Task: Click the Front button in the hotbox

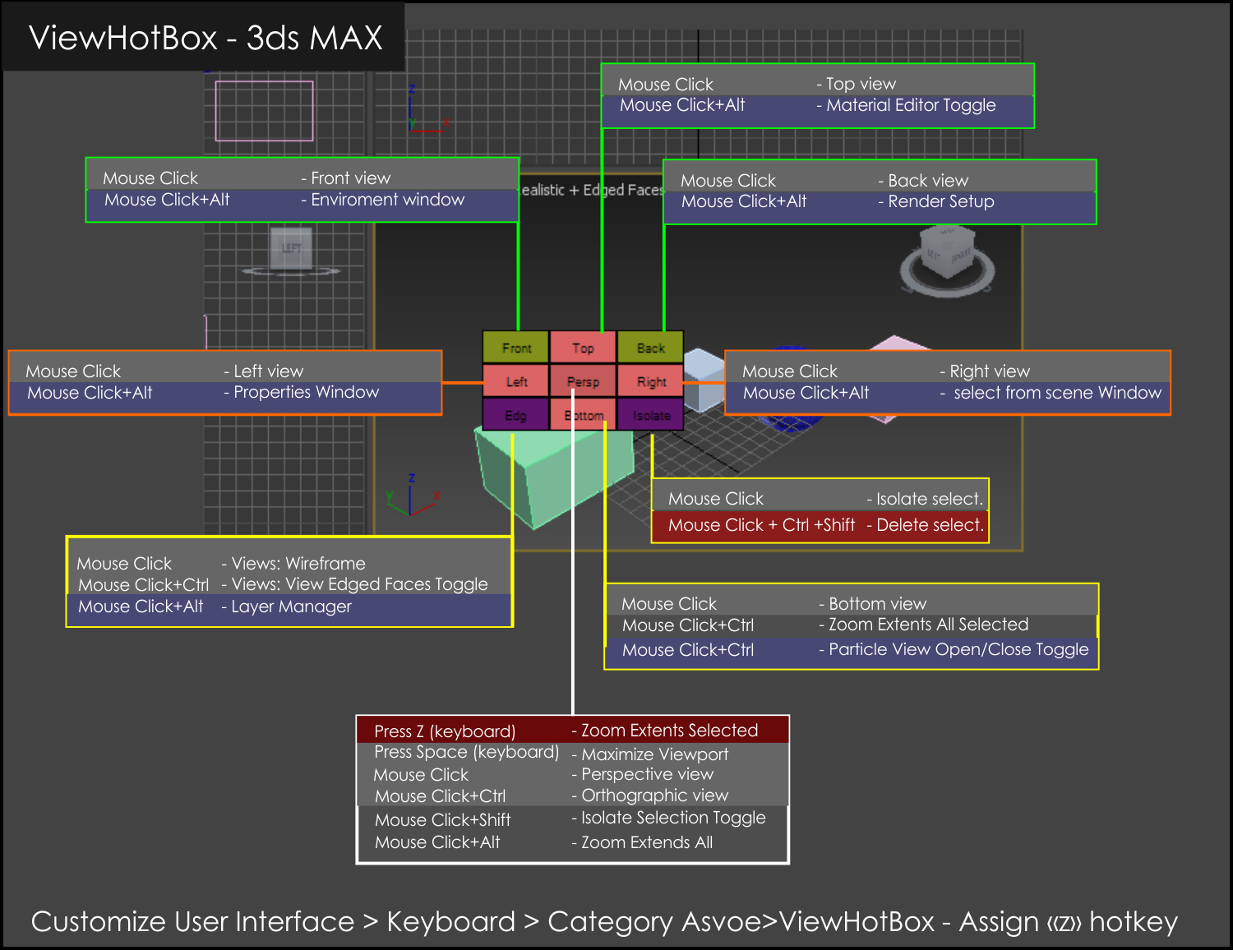Action: [x=516, y=348]
